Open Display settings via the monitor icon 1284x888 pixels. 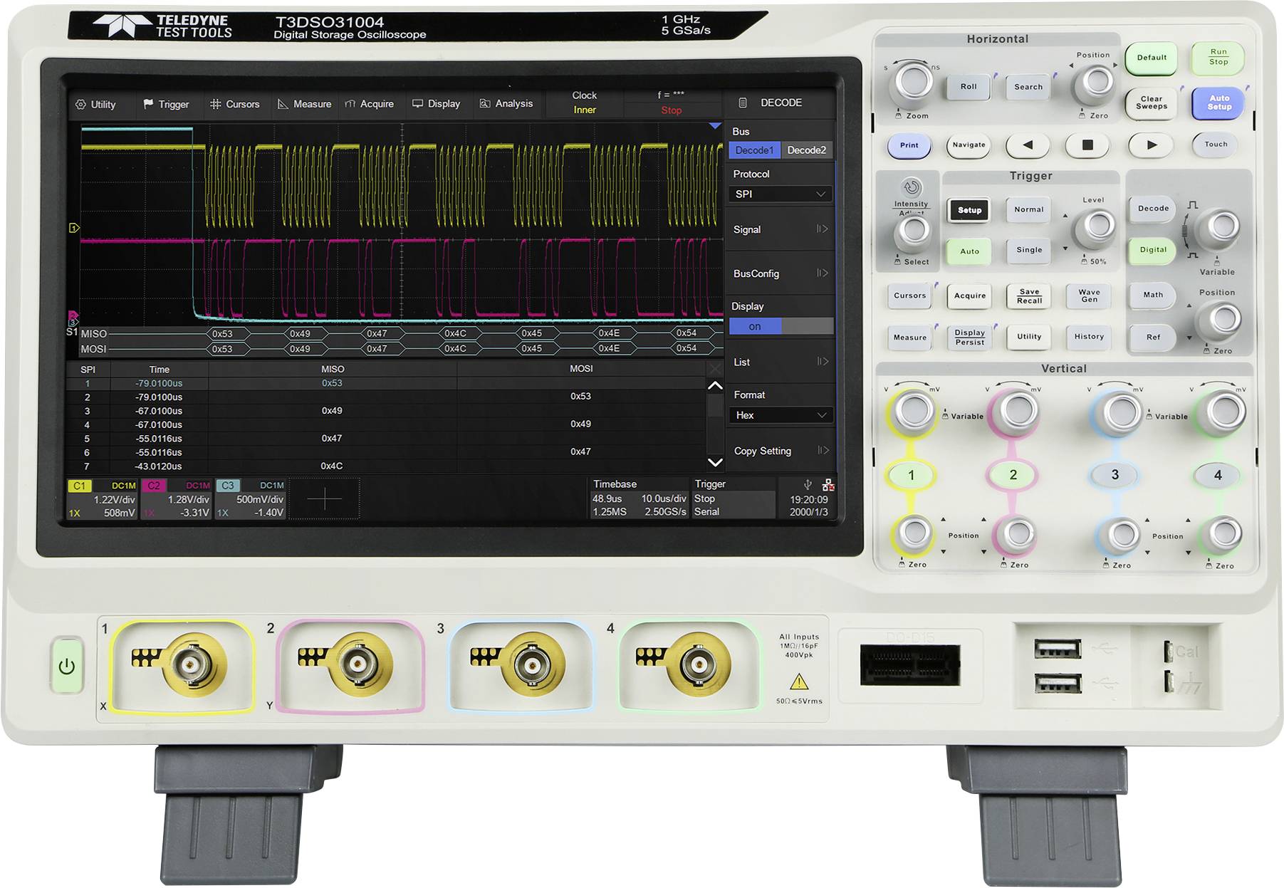[419, 103]
